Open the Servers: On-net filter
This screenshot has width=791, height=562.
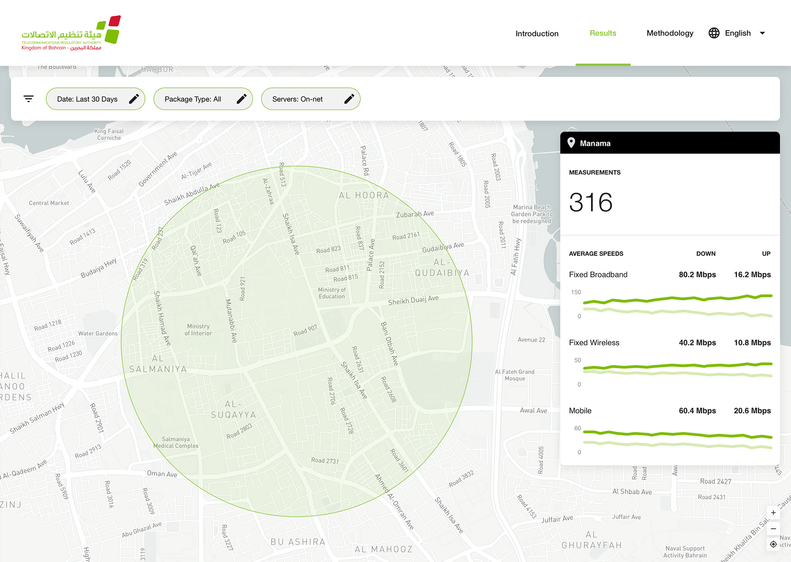tap(297, 99)
